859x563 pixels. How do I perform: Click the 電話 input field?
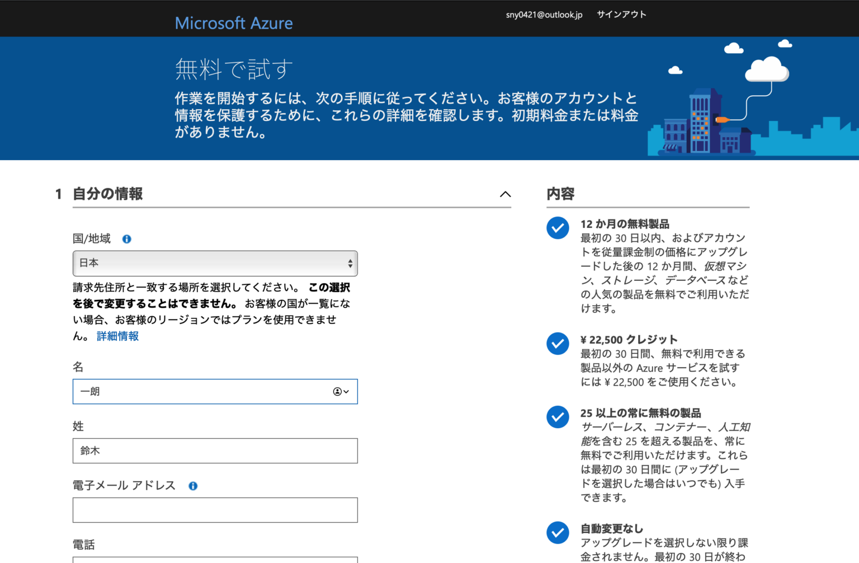pos(215,560)
